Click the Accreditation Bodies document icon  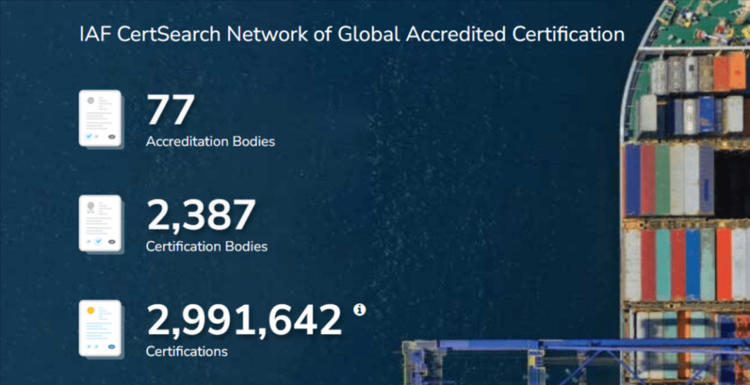(x=101, y=119)
